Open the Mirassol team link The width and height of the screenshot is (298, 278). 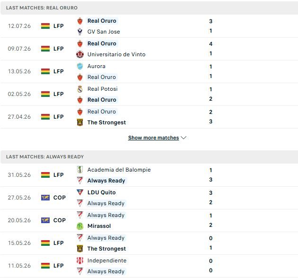pos(99,226)
